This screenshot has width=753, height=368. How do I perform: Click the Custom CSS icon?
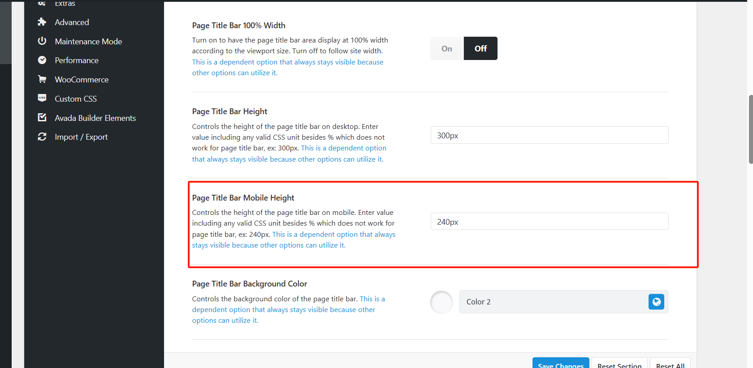pos(42,98)
